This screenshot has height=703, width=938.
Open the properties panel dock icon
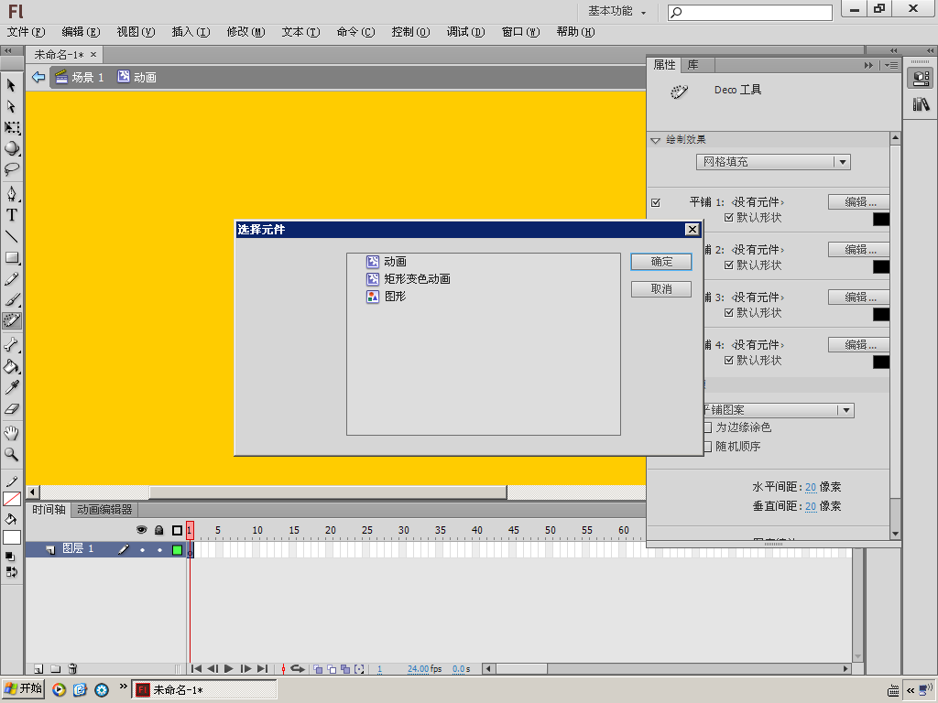tap(921, 78)
